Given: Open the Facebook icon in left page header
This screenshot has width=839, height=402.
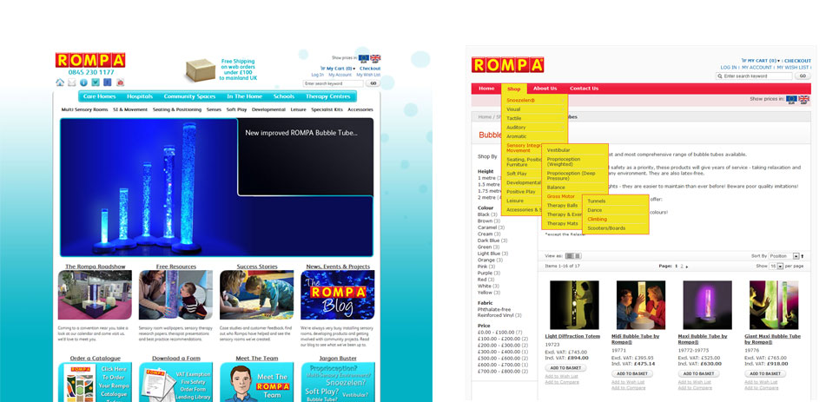Looking at the screenshot, I should pos(108,82).
